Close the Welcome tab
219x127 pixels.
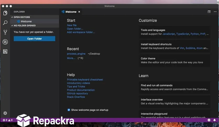coord(79,12)
